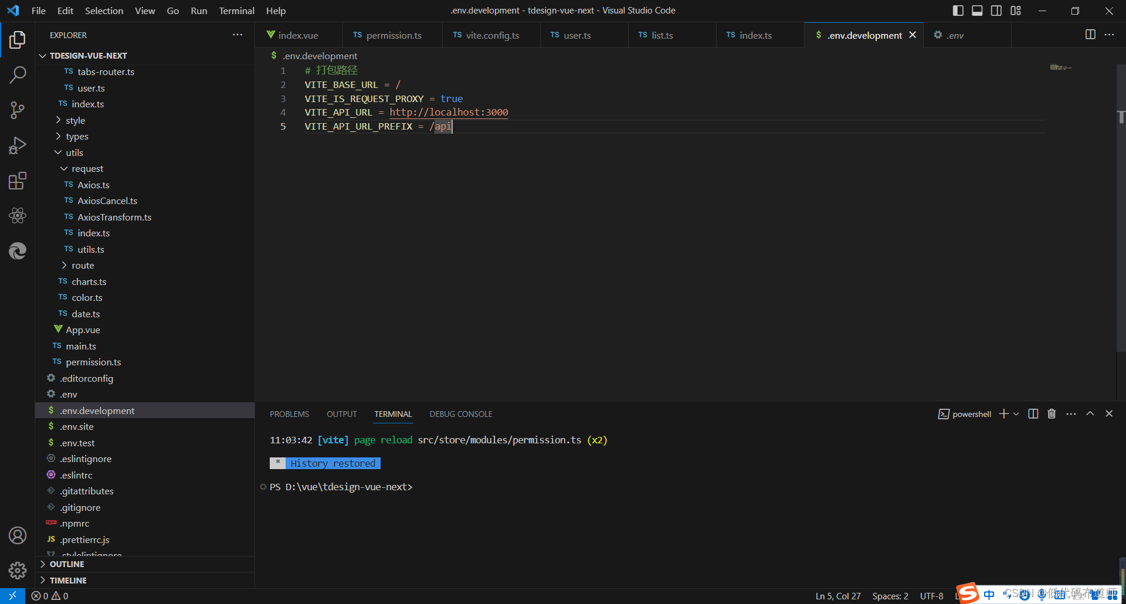Click Ln 5, Col 27 status item
The height and width of the screenshot is (604, 1126).
point(838,596)
